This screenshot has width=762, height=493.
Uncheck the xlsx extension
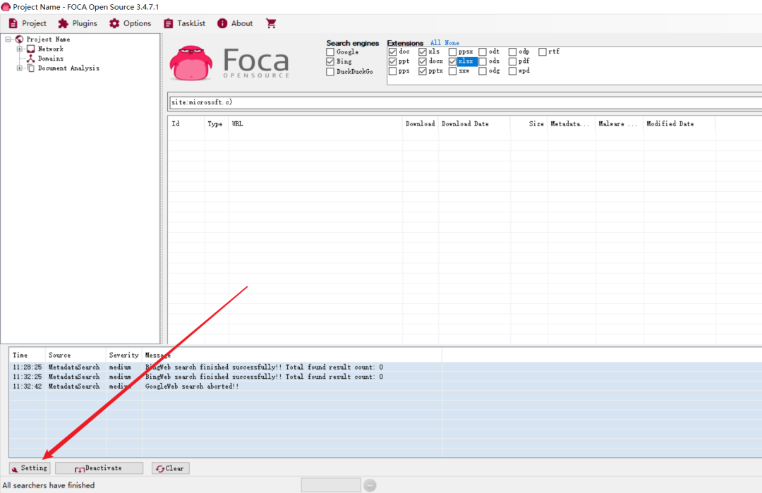click(452, 61)
